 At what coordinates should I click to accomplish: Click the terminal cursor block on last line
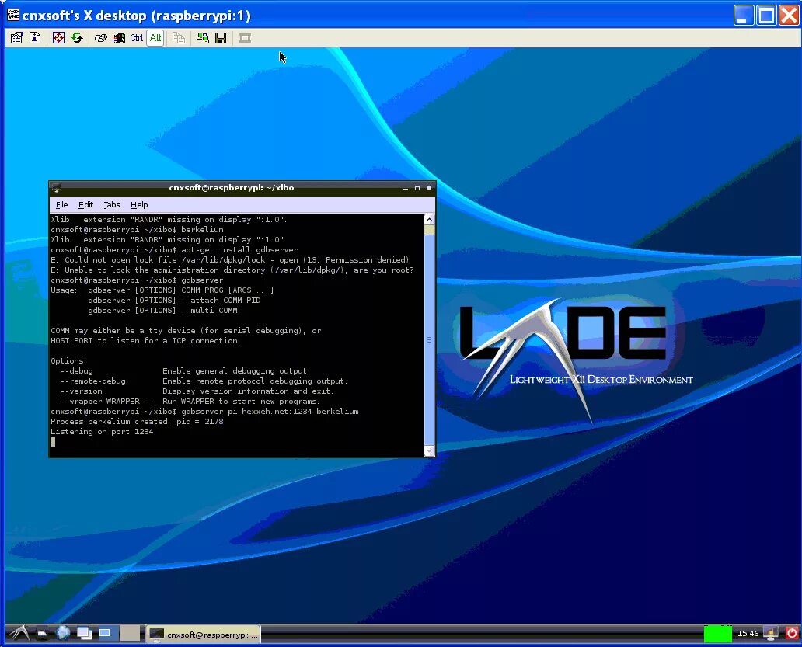[53, 441]
